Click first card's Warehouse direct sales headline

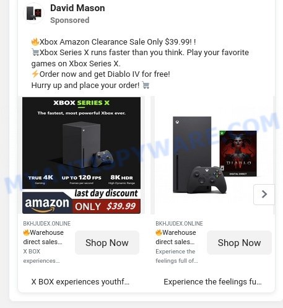point(43,237)
